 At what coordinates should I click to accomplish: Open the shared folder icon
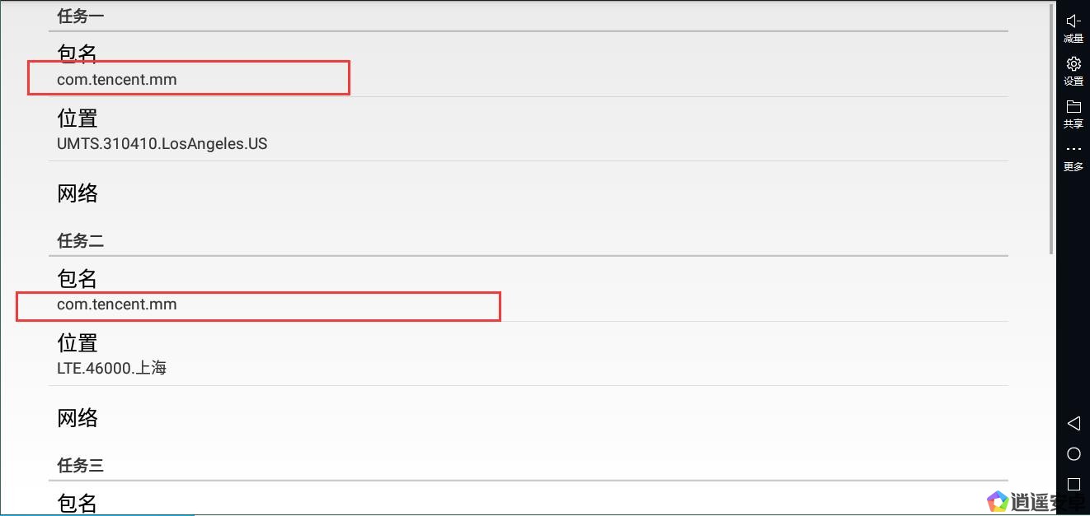pyautogui.click(x=1073, y=107)
